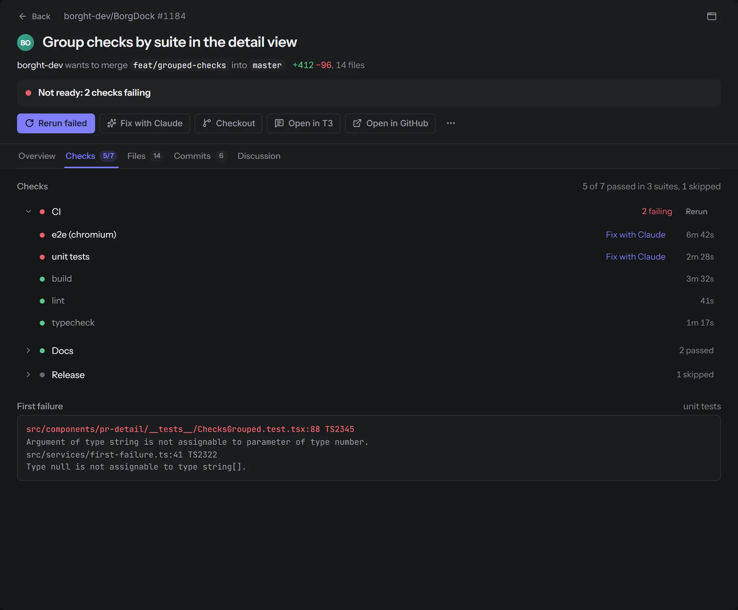Click the Checkout branch button
Image resolution: width=738 pixels, height=610 pixels.
pyautogui.click(x=228, y=123)
